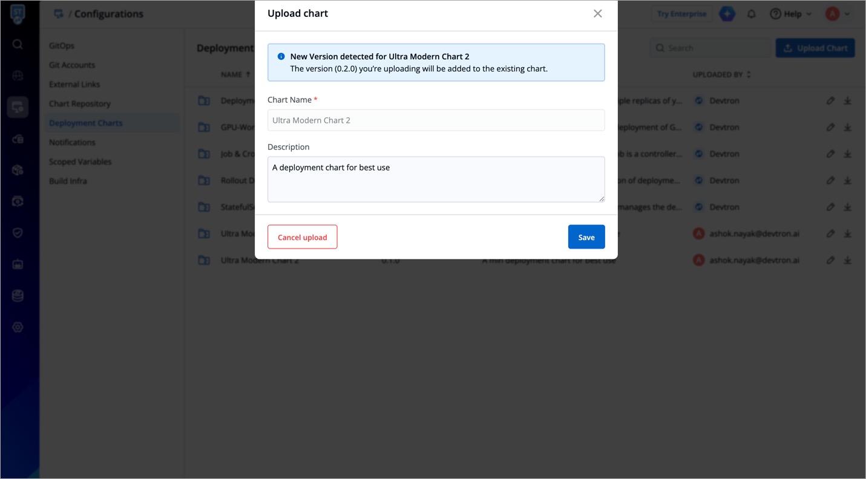Click the search icon in left sidebar
866x479 pixels.
point(18,44)
